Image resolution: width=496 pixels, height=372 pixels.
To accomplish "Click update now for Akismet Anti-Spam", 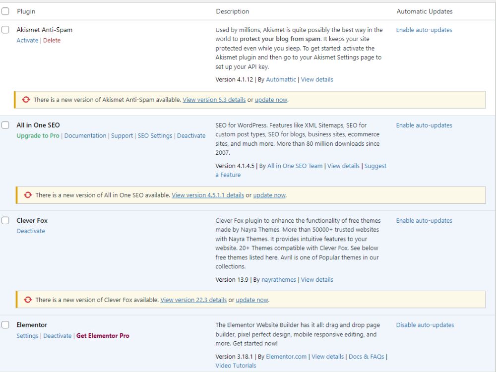I will pyautogui.click(x=271, y=100).
